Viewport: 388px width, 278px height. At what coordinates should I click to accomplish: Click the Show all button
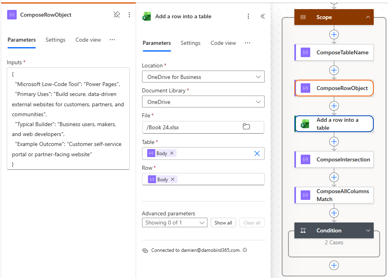(x=223, y=222)
